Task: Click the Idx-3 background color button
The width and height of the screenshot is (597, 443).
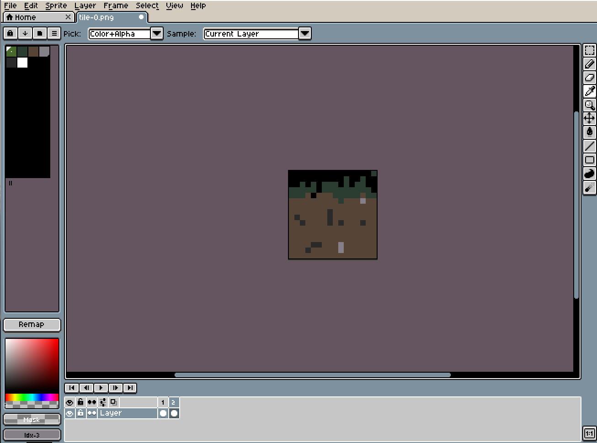Action: (x=32, y=435)
